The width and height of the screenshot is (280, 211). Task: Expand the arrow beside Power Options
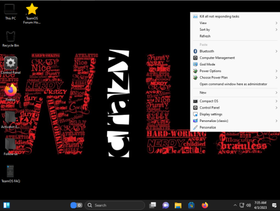click(x=276, y=71)
